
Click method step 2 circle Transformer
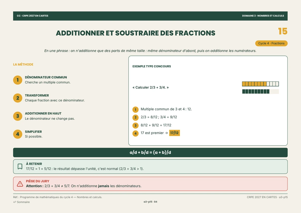(18, 98)
